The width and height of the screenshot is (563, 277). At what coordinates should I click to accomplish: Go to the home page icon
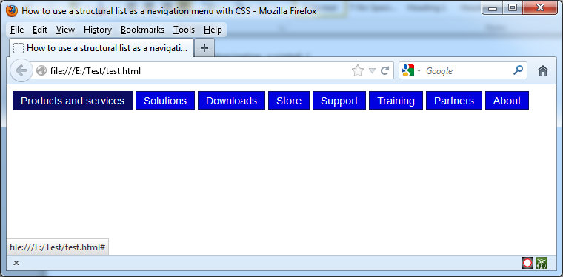click(543, 70)
